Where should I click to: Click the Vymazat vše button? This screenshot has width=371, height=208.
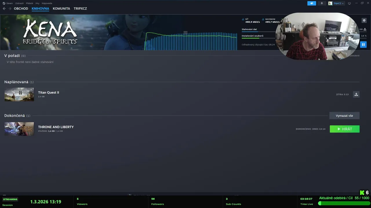click(344, 116)
